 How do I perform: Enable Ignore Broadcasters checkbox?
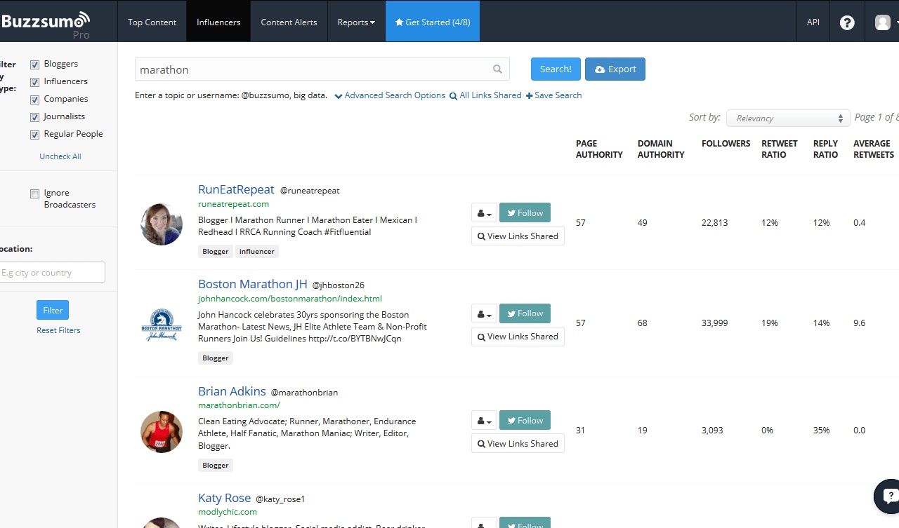34,194
